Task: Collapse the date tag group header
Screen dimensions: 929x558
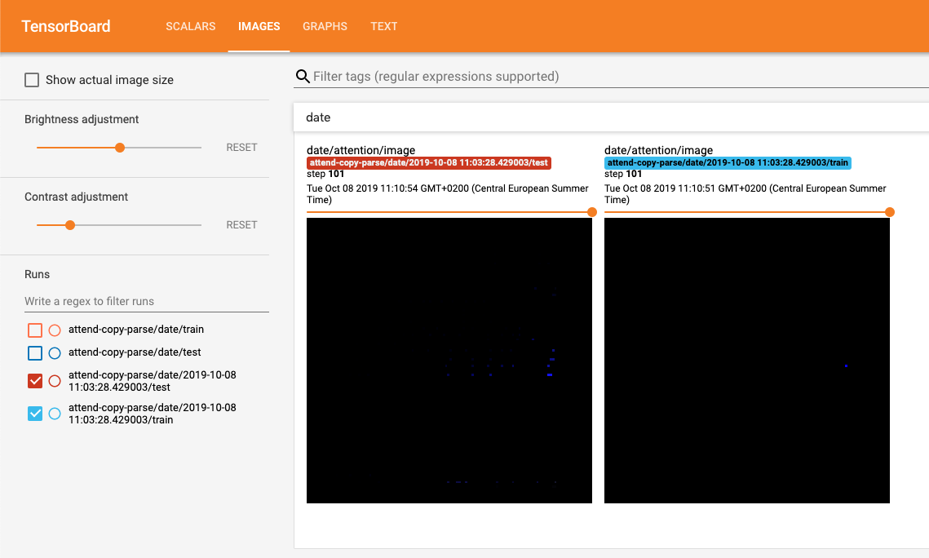Action: point(611,117)
